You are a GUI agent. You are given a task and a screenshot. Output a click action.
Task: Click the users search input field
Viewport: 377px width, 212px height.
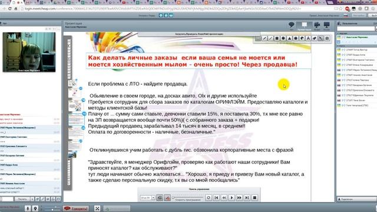tap(356, 29)
